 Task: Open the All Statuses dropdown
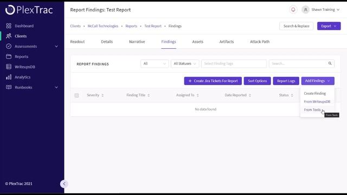coord(185,64)
